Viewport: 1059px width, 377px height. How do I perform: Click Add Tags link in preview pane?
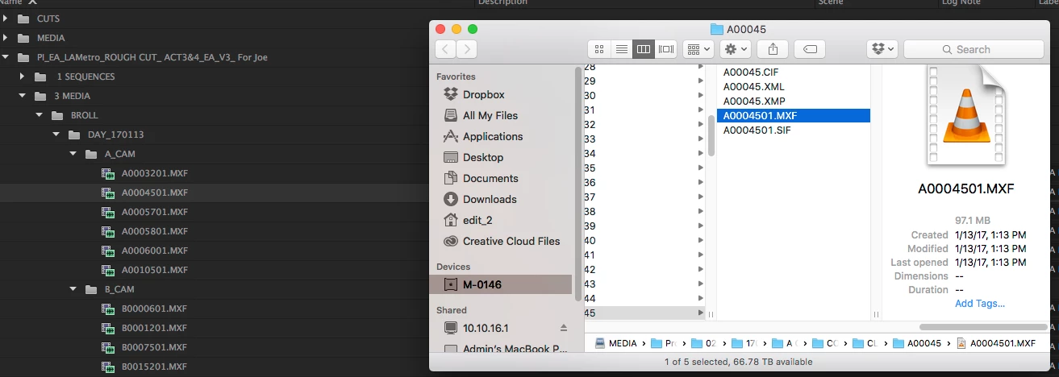pyautogui.click(x=980, y=304)
